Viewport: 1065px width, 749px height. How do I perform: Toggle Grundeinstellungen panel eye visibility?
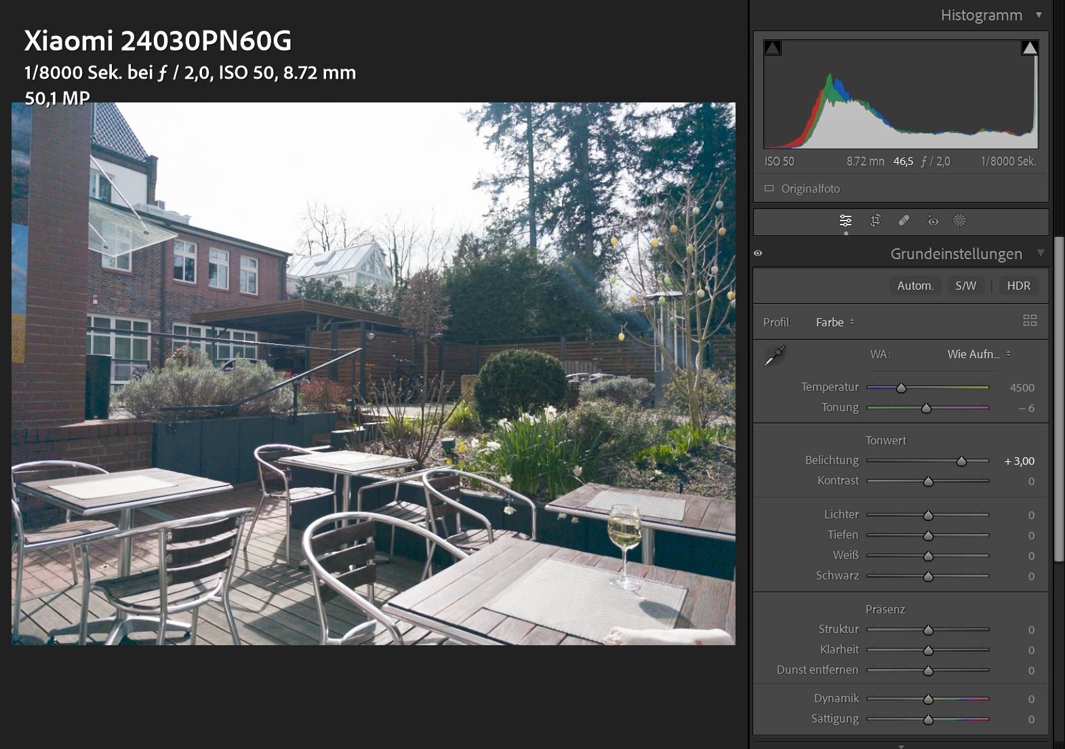(x=758, y=254)
